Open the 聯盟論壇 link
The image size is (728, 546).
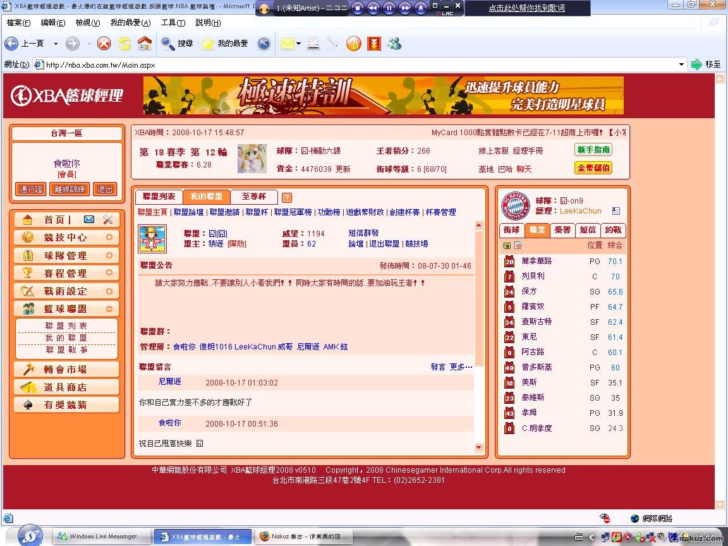[x=188, y=212]
